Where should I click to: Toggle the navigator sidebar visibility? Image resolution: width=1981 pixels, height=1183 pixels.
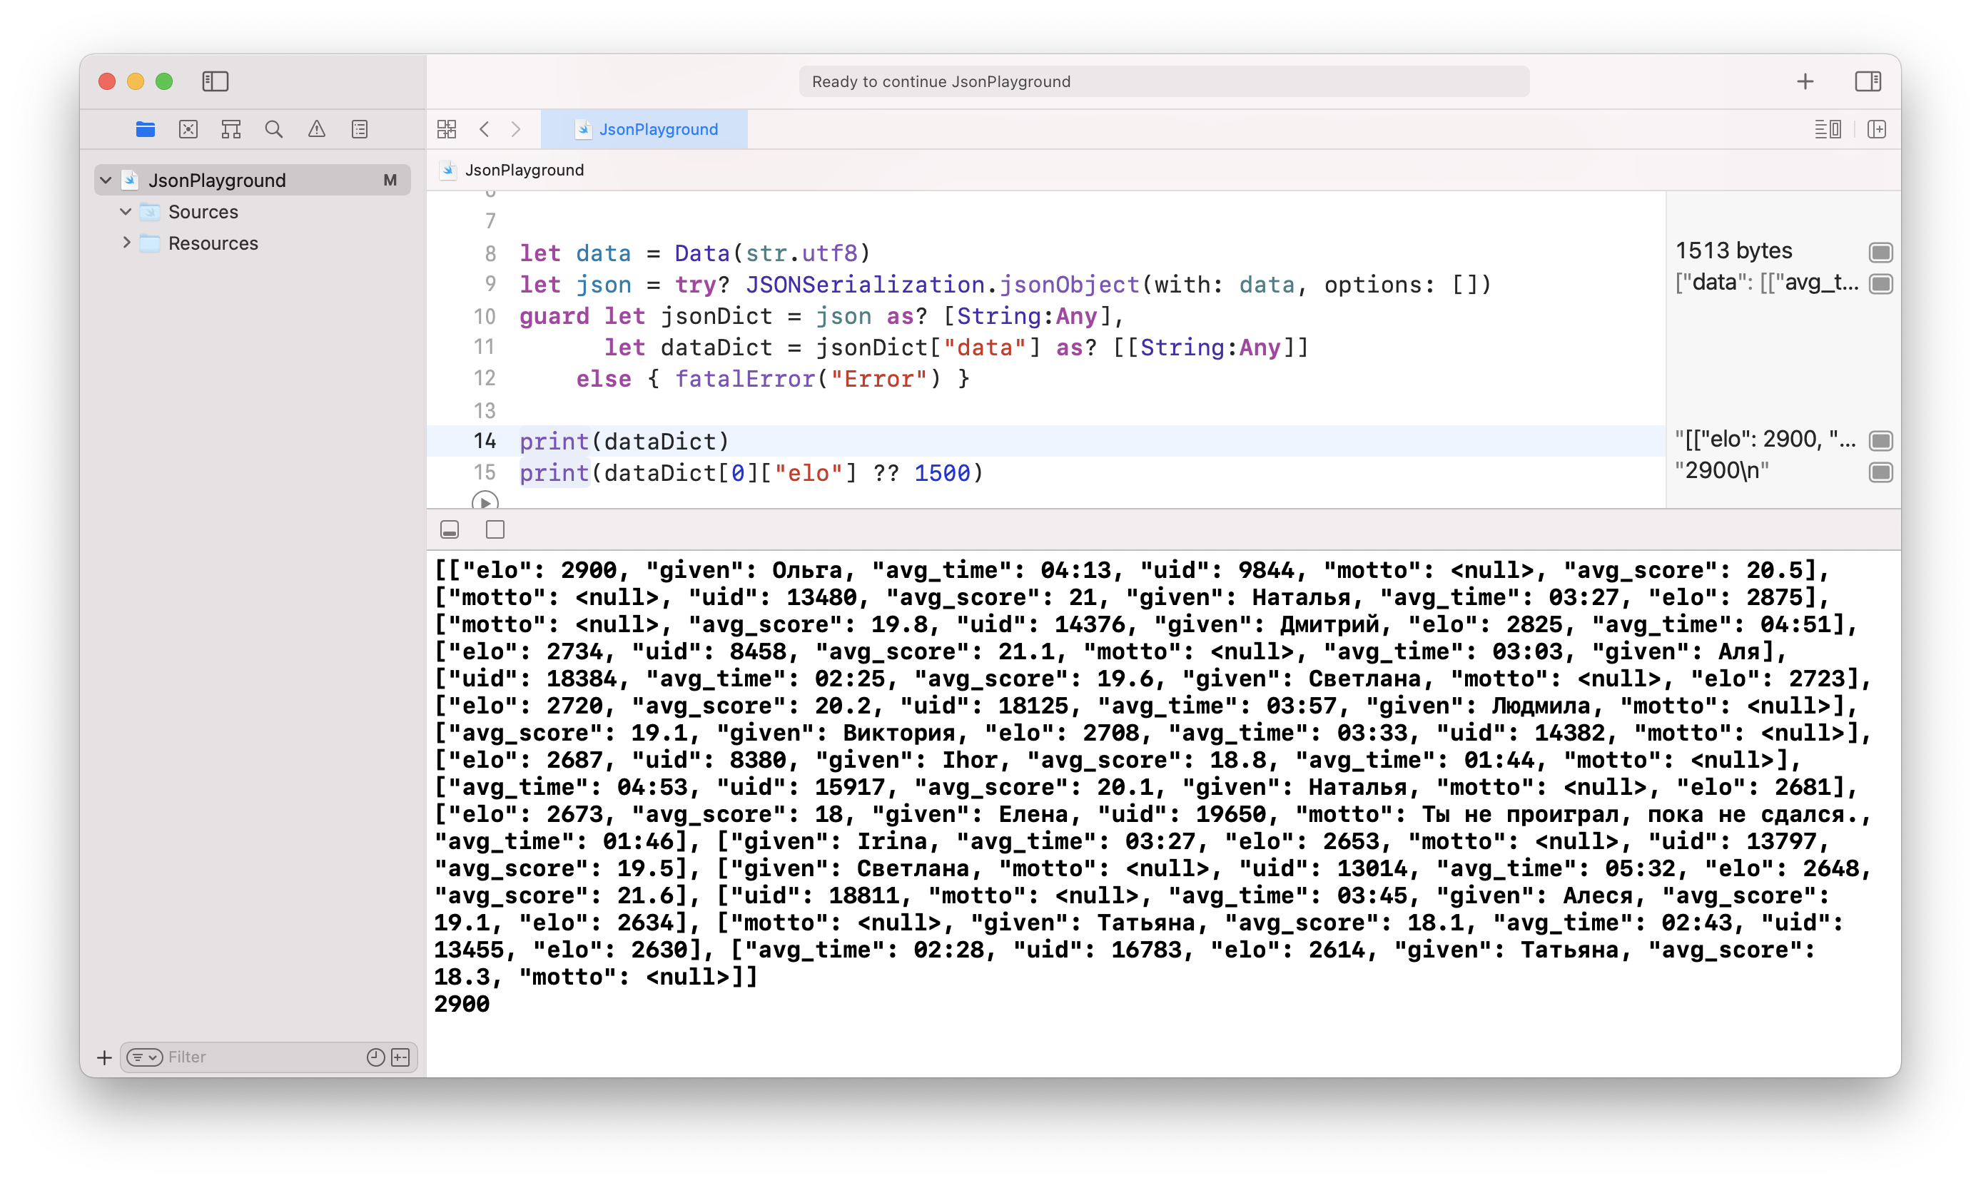[x=216, y=81]
